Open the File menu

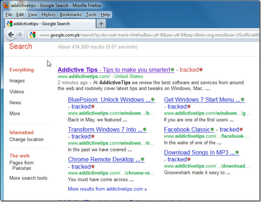[x=9, y=15]
